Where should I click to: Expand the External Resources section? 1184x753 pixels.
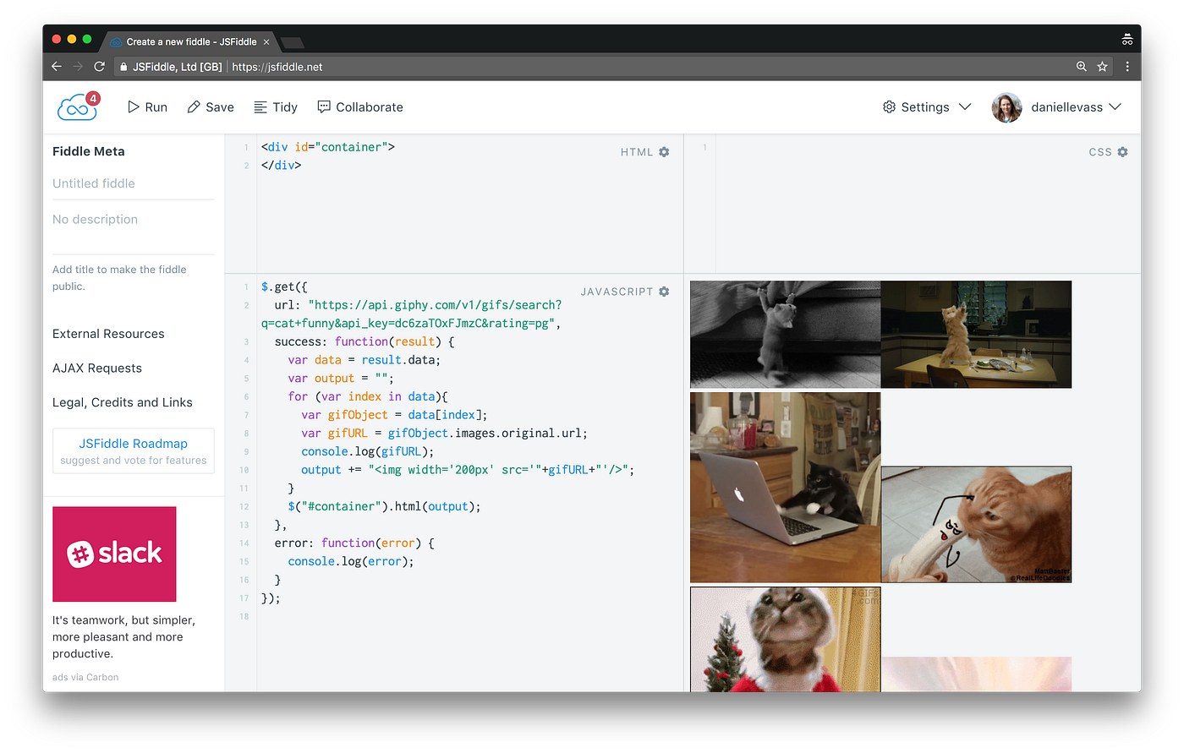tap(108, 334)
